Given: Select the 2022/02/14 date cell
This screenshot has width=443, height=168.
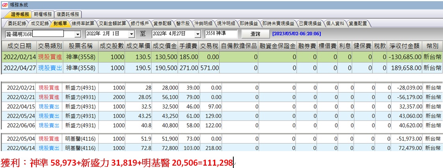Looking at the screenshot, I should (x=19, y=57).
